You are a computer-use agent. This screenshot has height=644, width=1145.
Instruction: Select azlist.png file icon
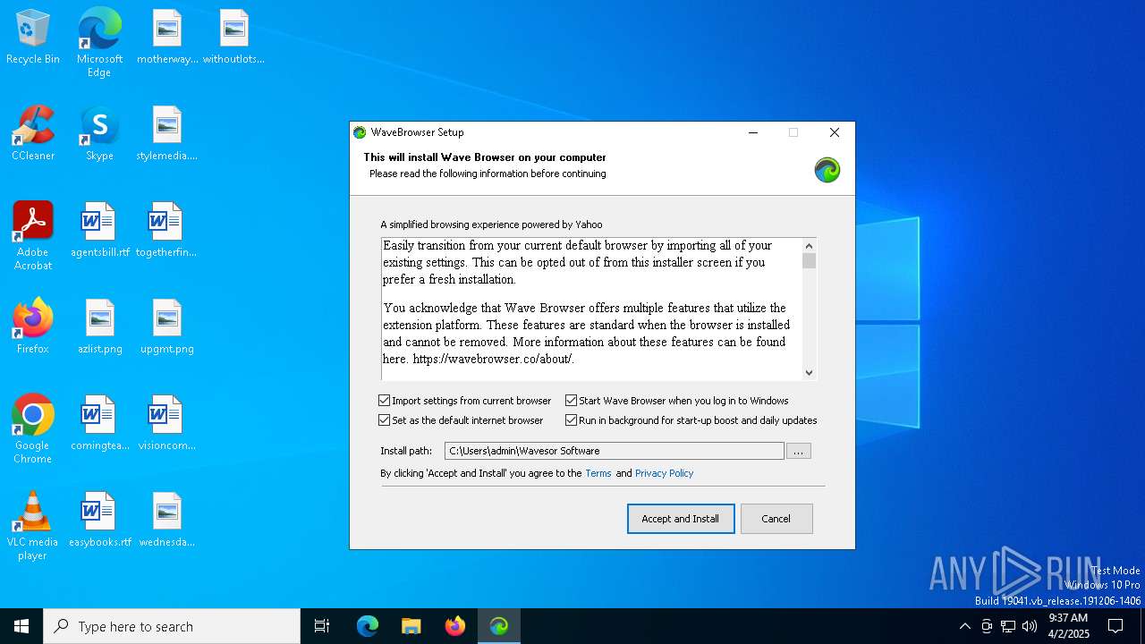(99, 327)
